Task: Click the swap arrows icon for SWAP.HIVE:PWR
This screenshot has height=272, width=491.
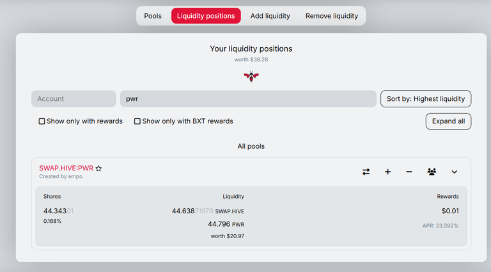Action: pyautogui.click(x=366, y=172)
